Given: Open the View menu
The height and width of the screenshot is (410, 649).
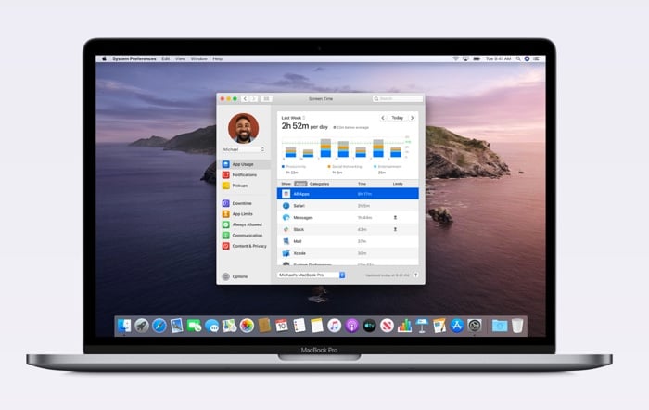Looking at the screenshot, I should coord(180,58).
